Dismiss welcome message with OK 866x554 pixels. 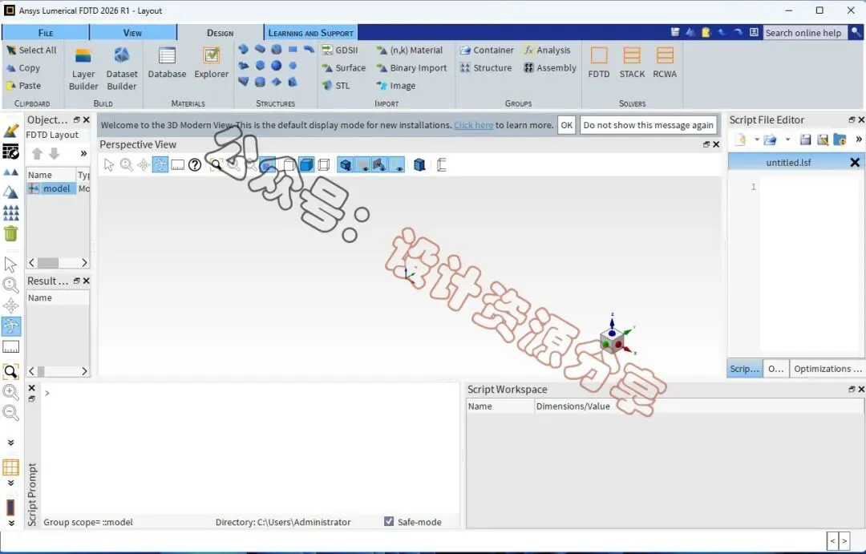click(567, 125)
